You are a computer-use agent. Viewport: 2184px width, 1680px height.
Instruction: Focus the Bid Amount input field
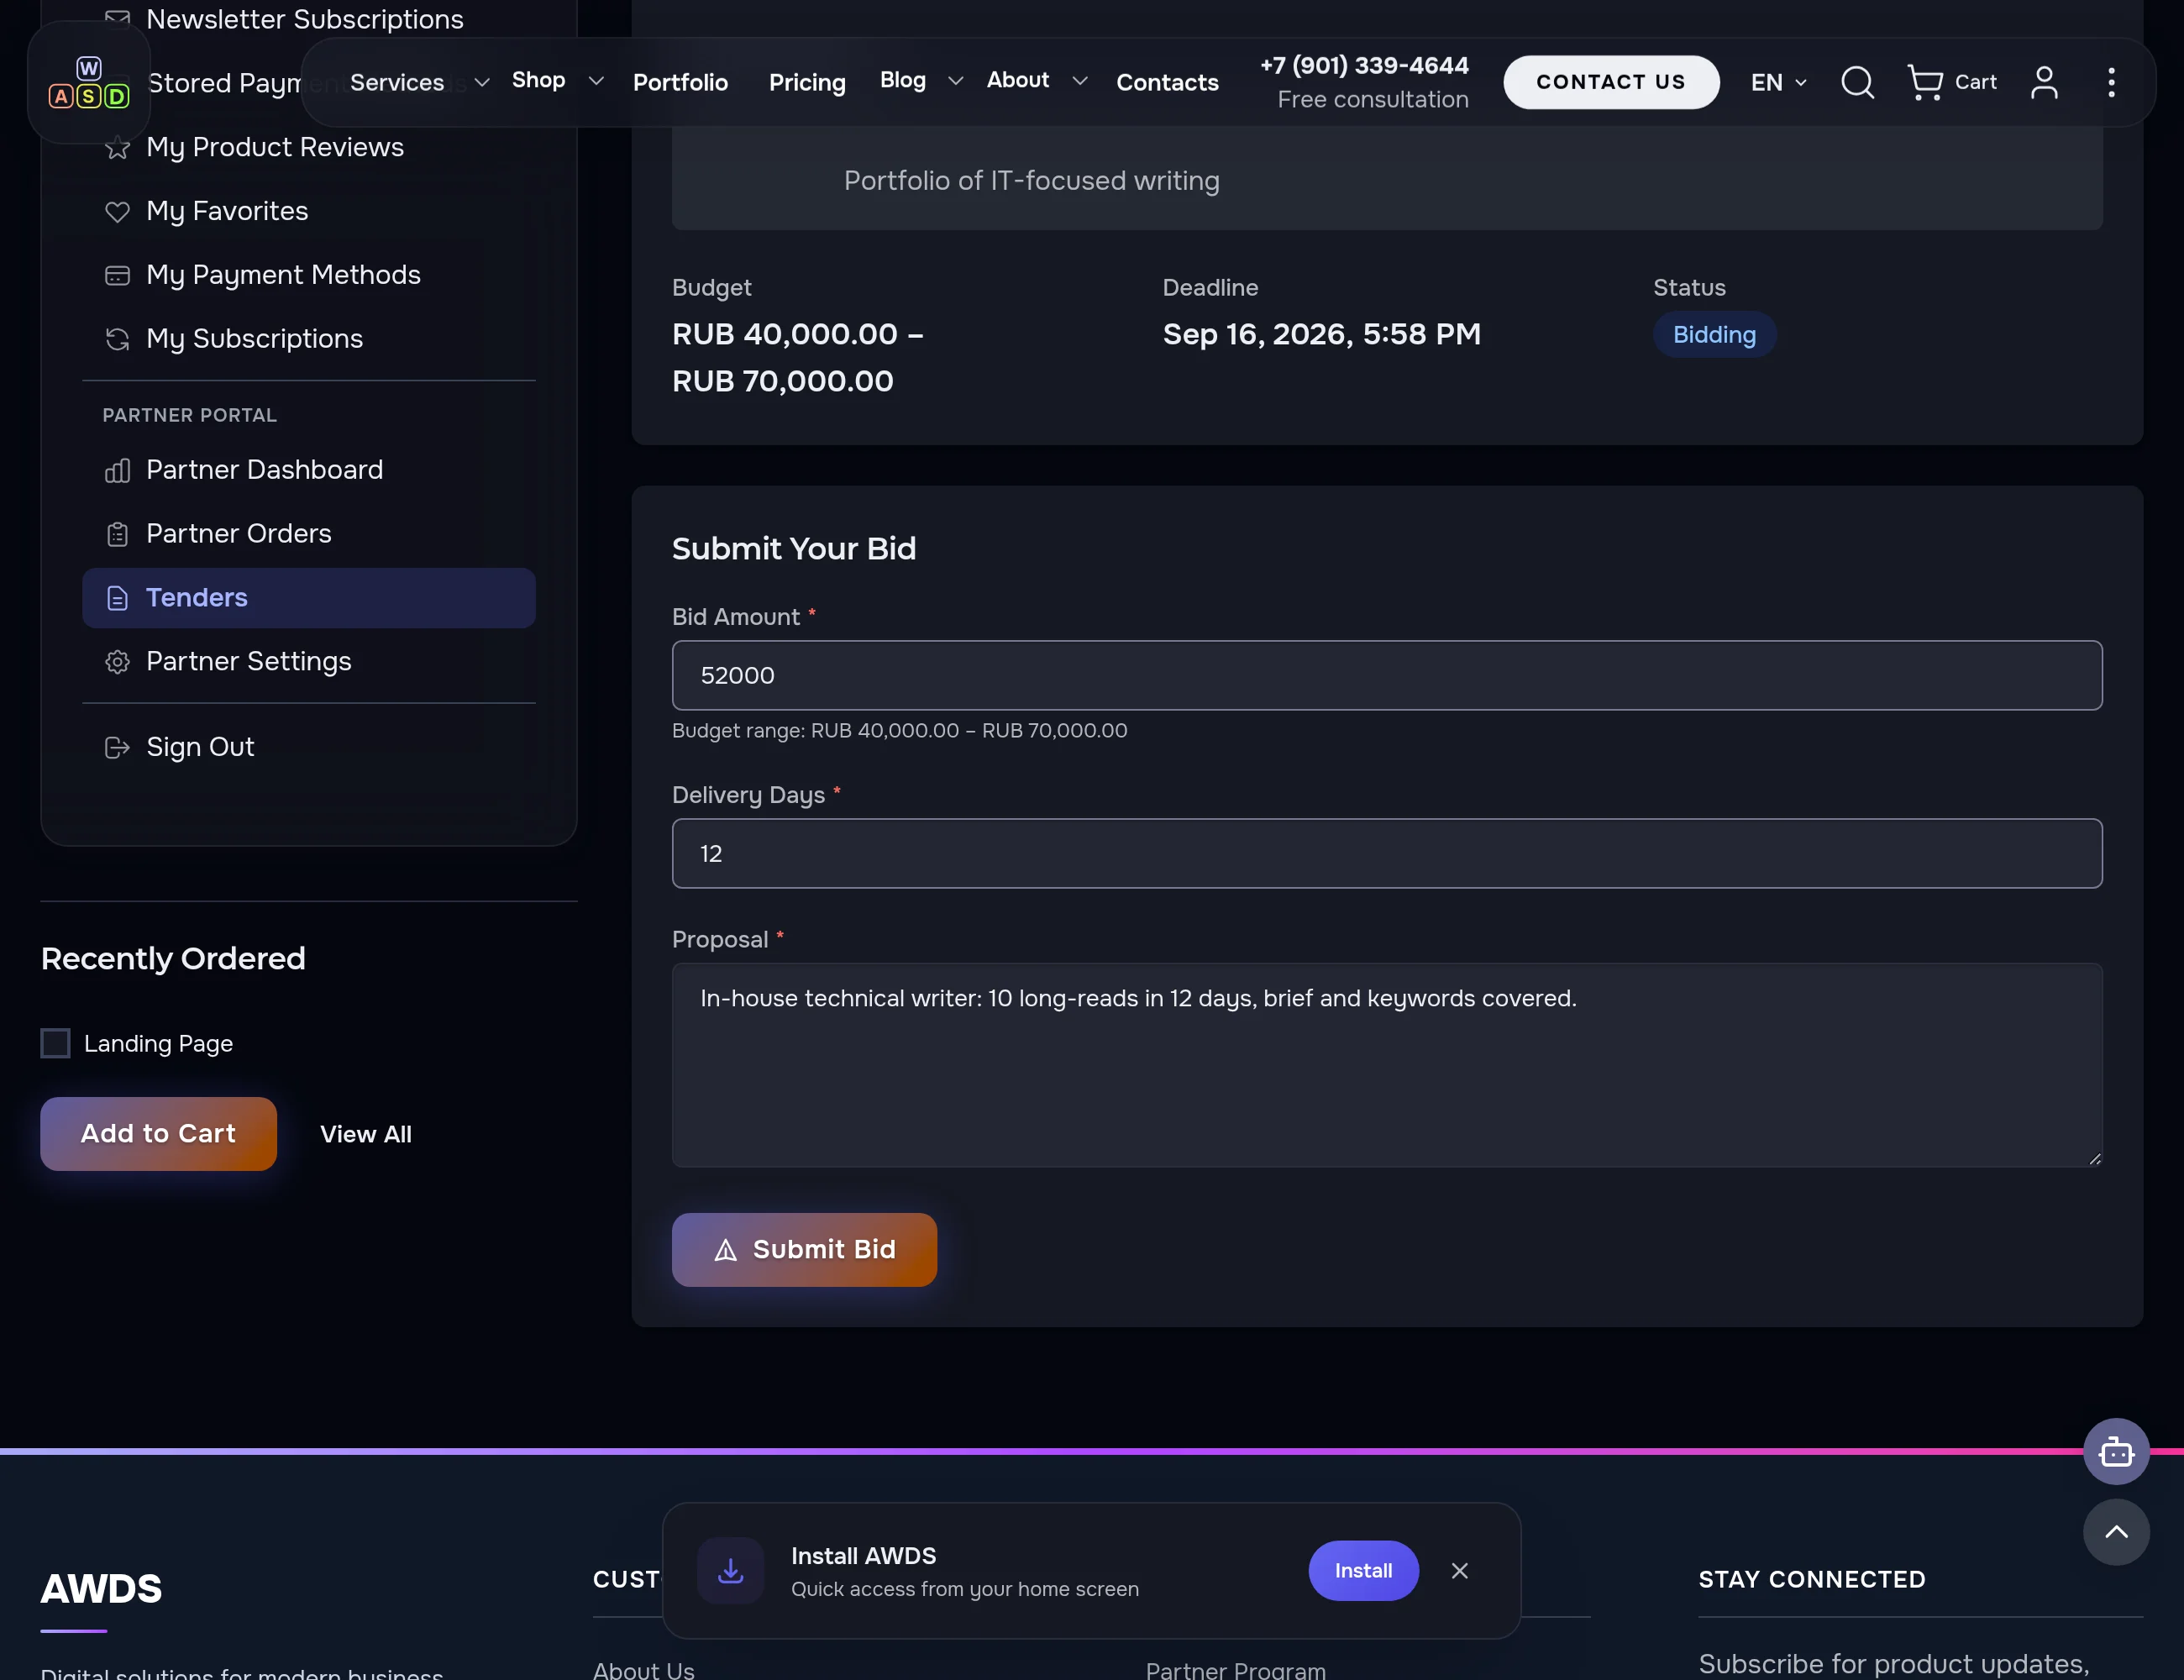tap(1387, 676)
